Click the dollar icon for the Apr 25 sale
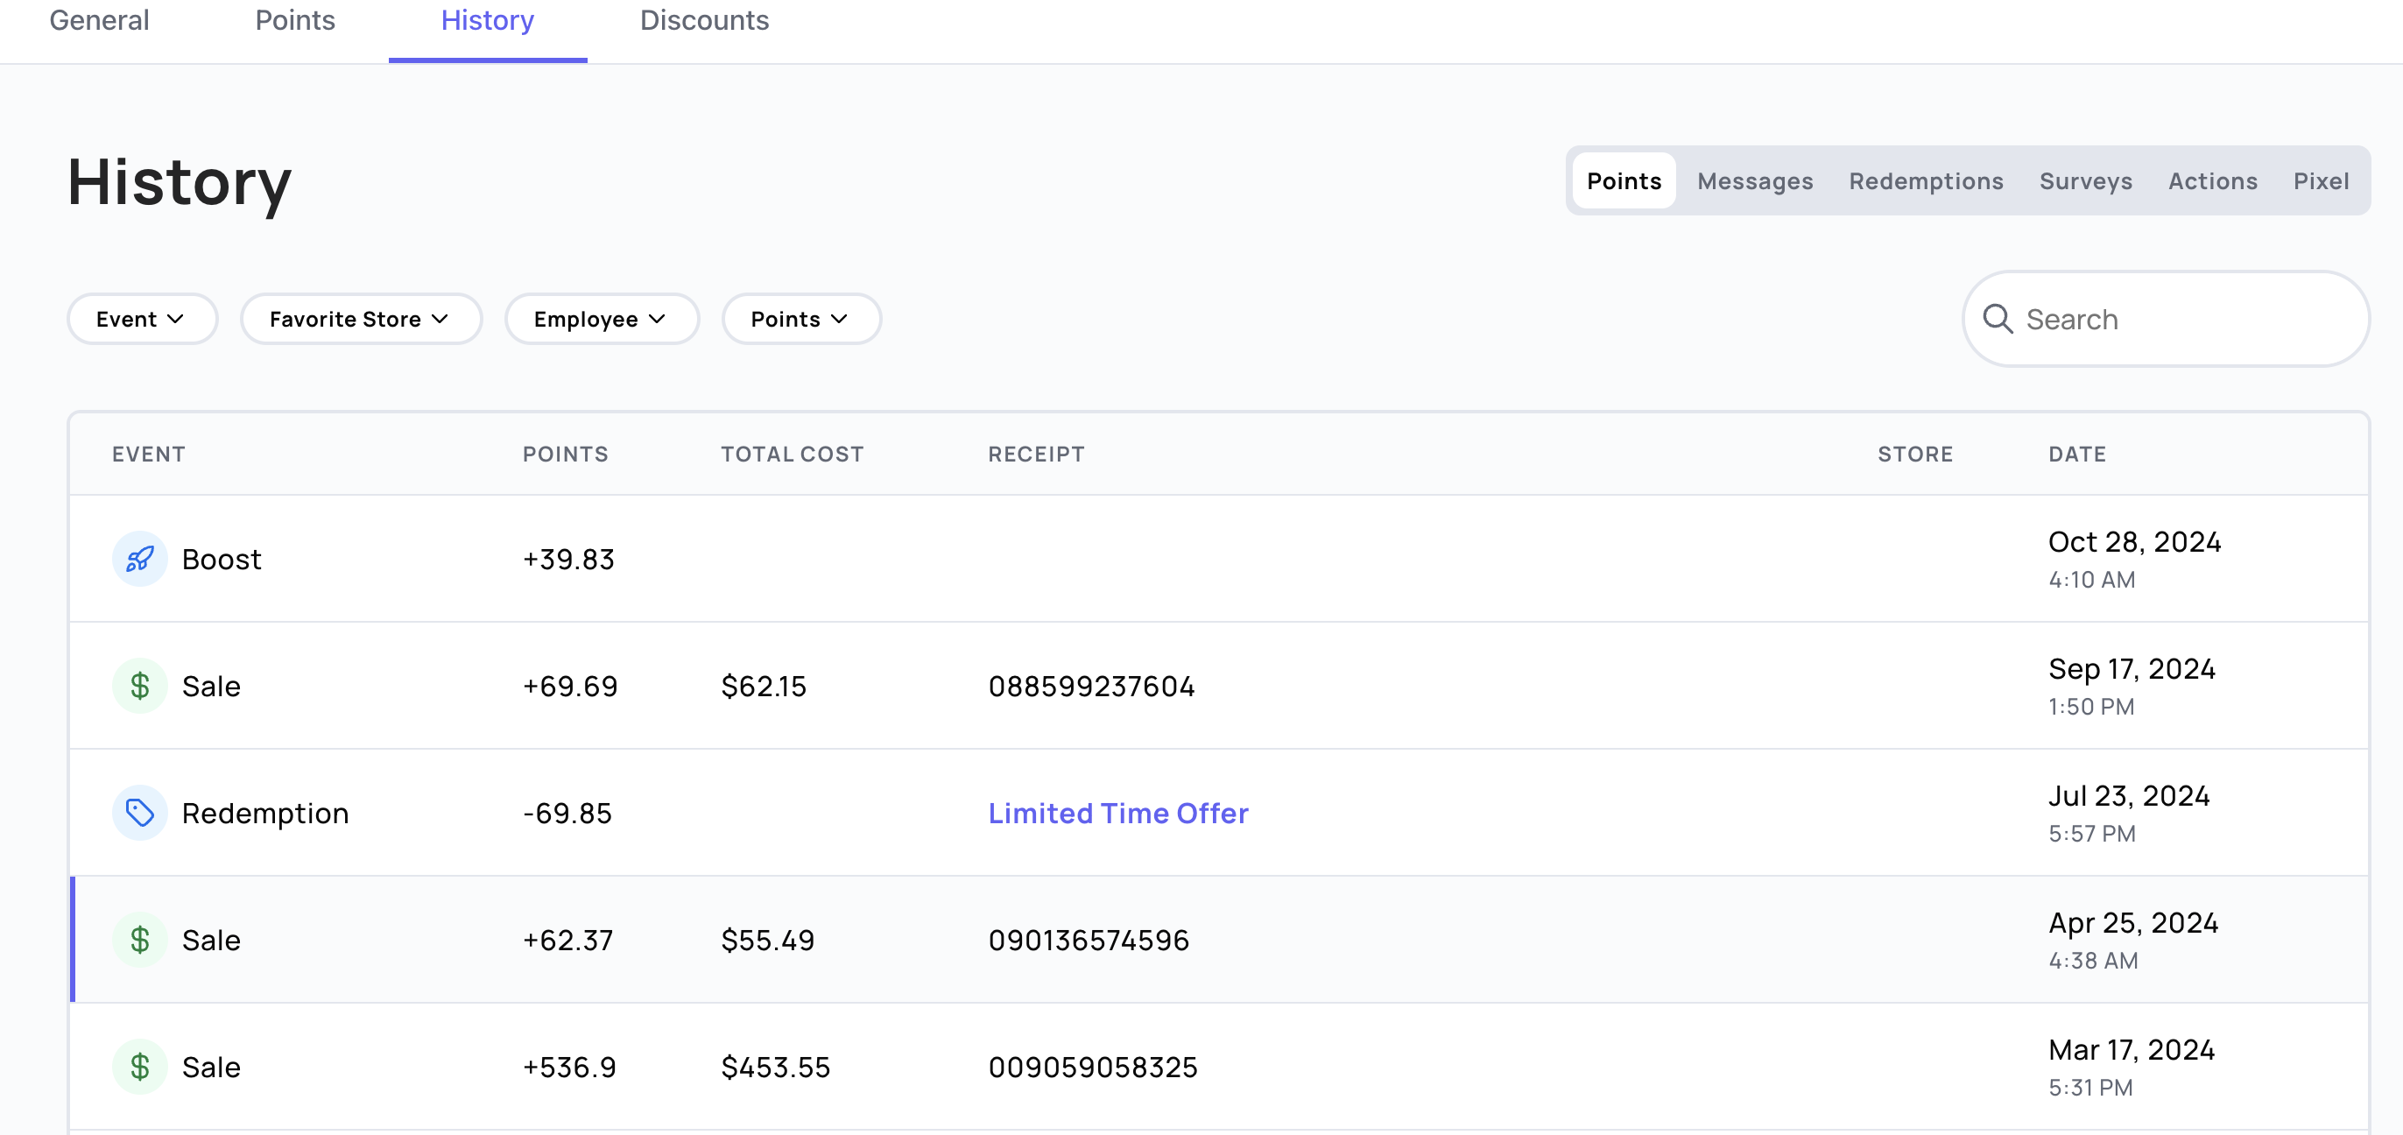2403x1135 pixels. [140, 939]
